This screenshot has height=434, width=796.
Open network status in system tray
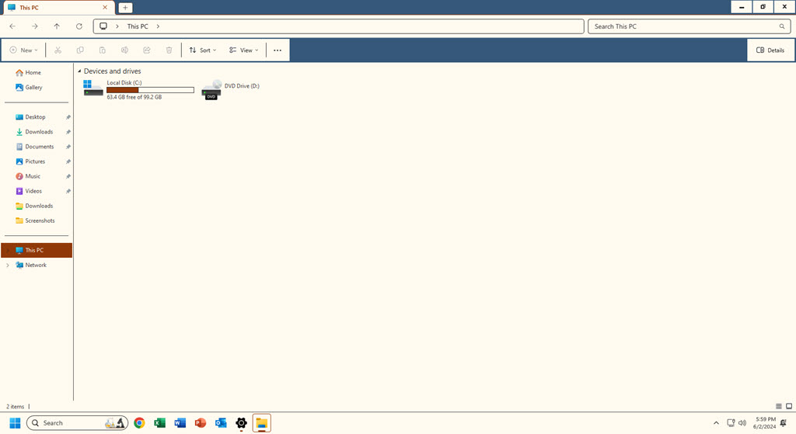coord(731,423)
